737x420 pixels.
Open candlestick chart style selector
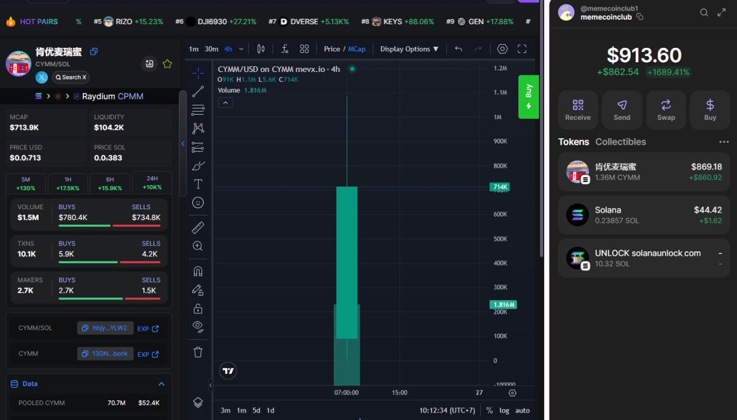coord(261,49)
